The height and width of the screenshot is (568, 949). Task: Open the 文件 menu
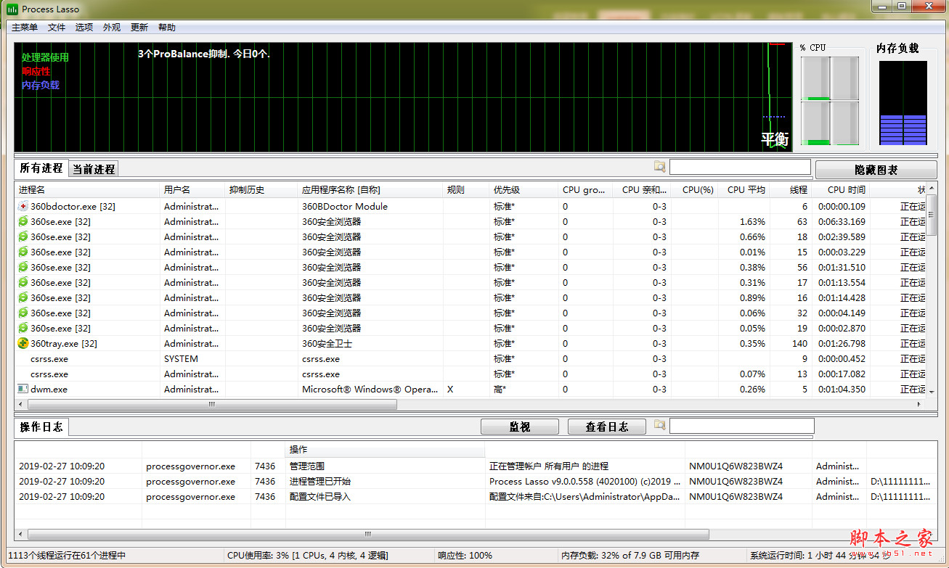57,28
